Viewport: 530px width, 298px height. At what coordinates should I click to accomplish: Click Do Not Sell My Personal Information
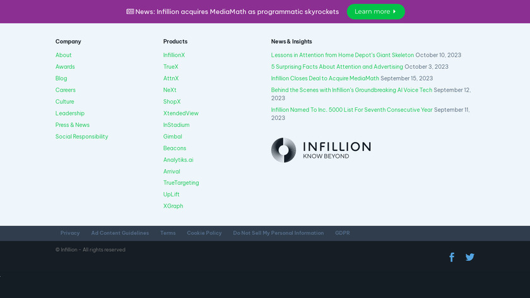pyautogui.click(x=278, y=233)
